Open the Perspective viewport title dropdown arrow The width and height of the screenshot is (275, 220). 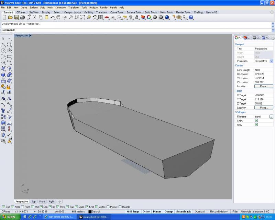coord(30,36)
